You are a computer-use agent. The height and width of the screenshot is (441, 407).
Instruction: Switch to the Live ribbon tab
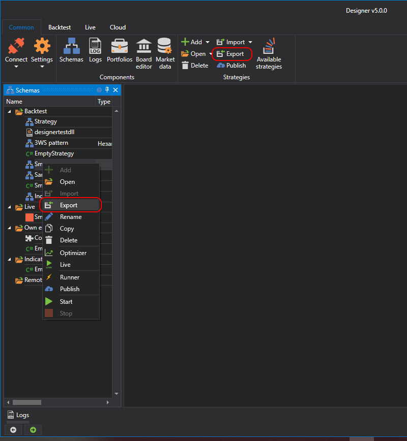[90, 27]
